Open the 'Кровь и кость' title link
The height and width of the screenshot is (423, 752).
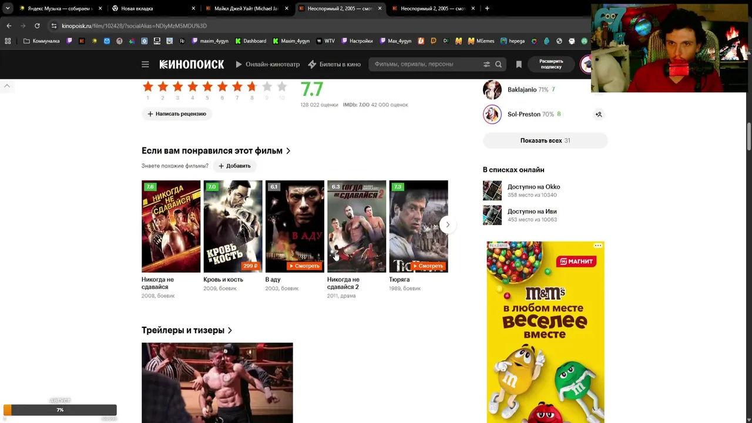click(x=223, y=280)
